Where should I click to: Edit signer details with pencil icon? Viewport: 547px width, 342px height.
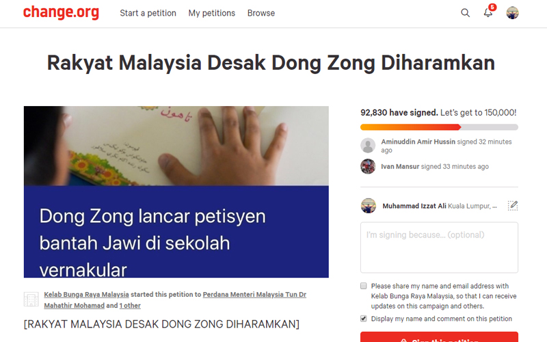pos(512,206)
